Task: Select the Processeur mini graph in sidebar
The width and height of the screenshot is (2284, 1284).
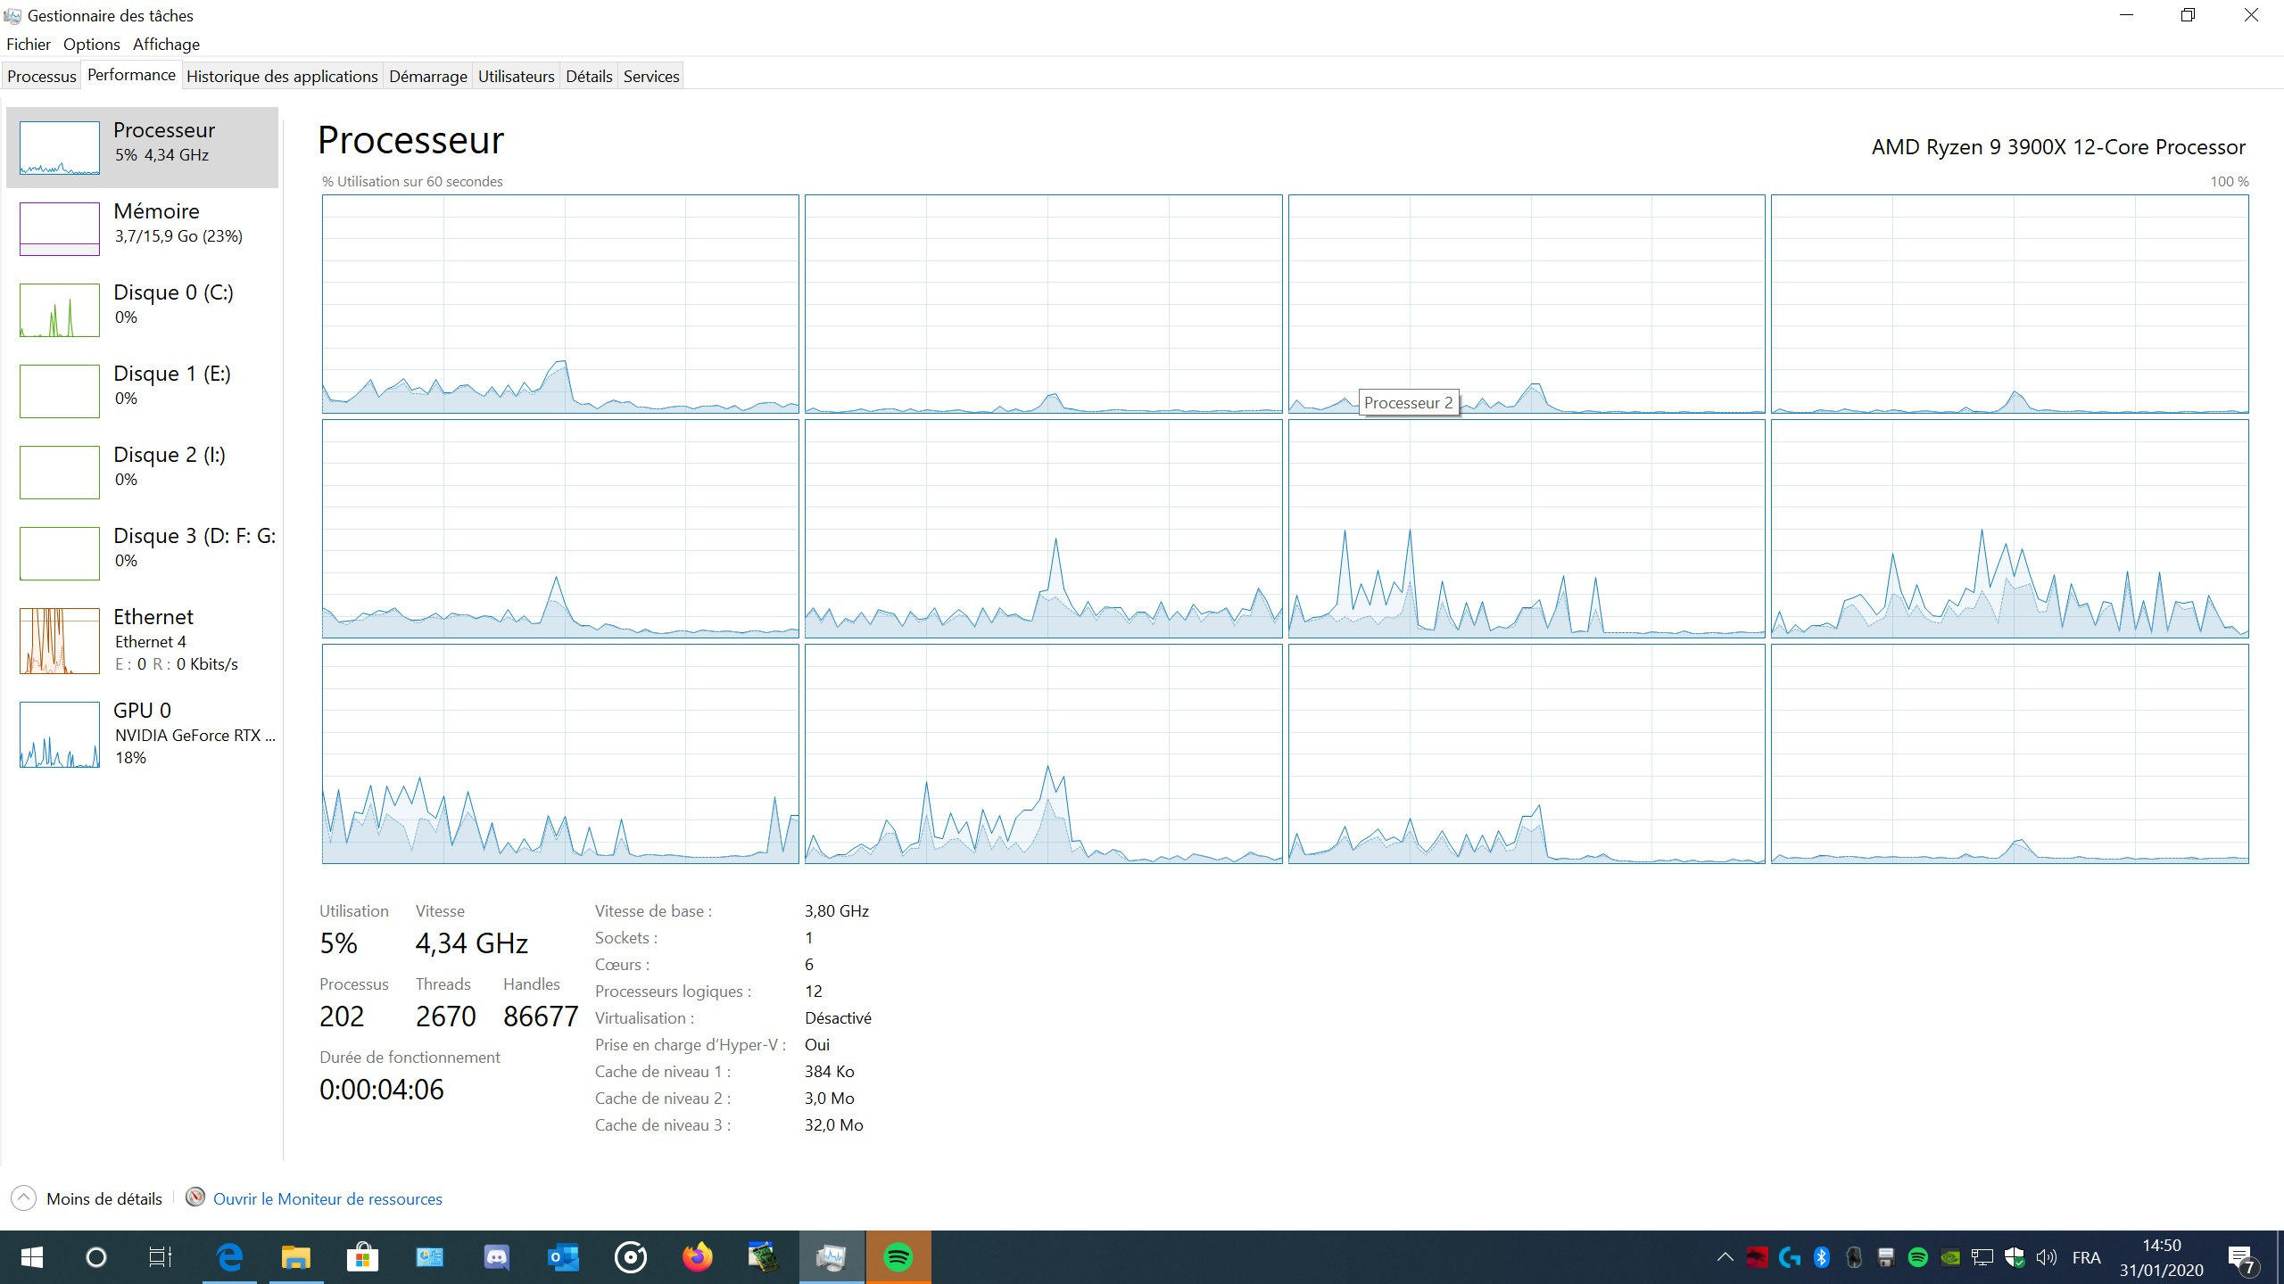Action: tap(59, 148)
